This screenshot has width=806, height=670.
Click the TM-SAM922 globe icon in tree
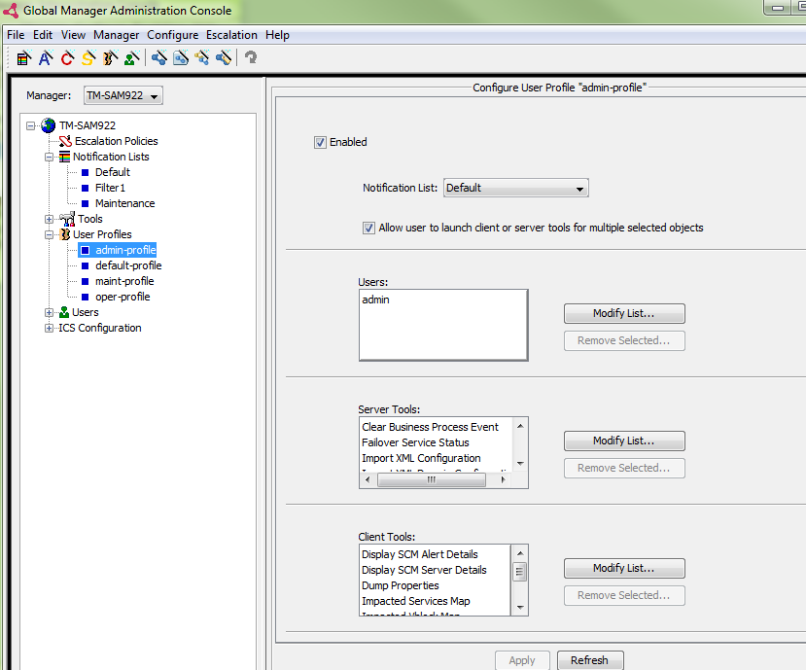[49, 125]
